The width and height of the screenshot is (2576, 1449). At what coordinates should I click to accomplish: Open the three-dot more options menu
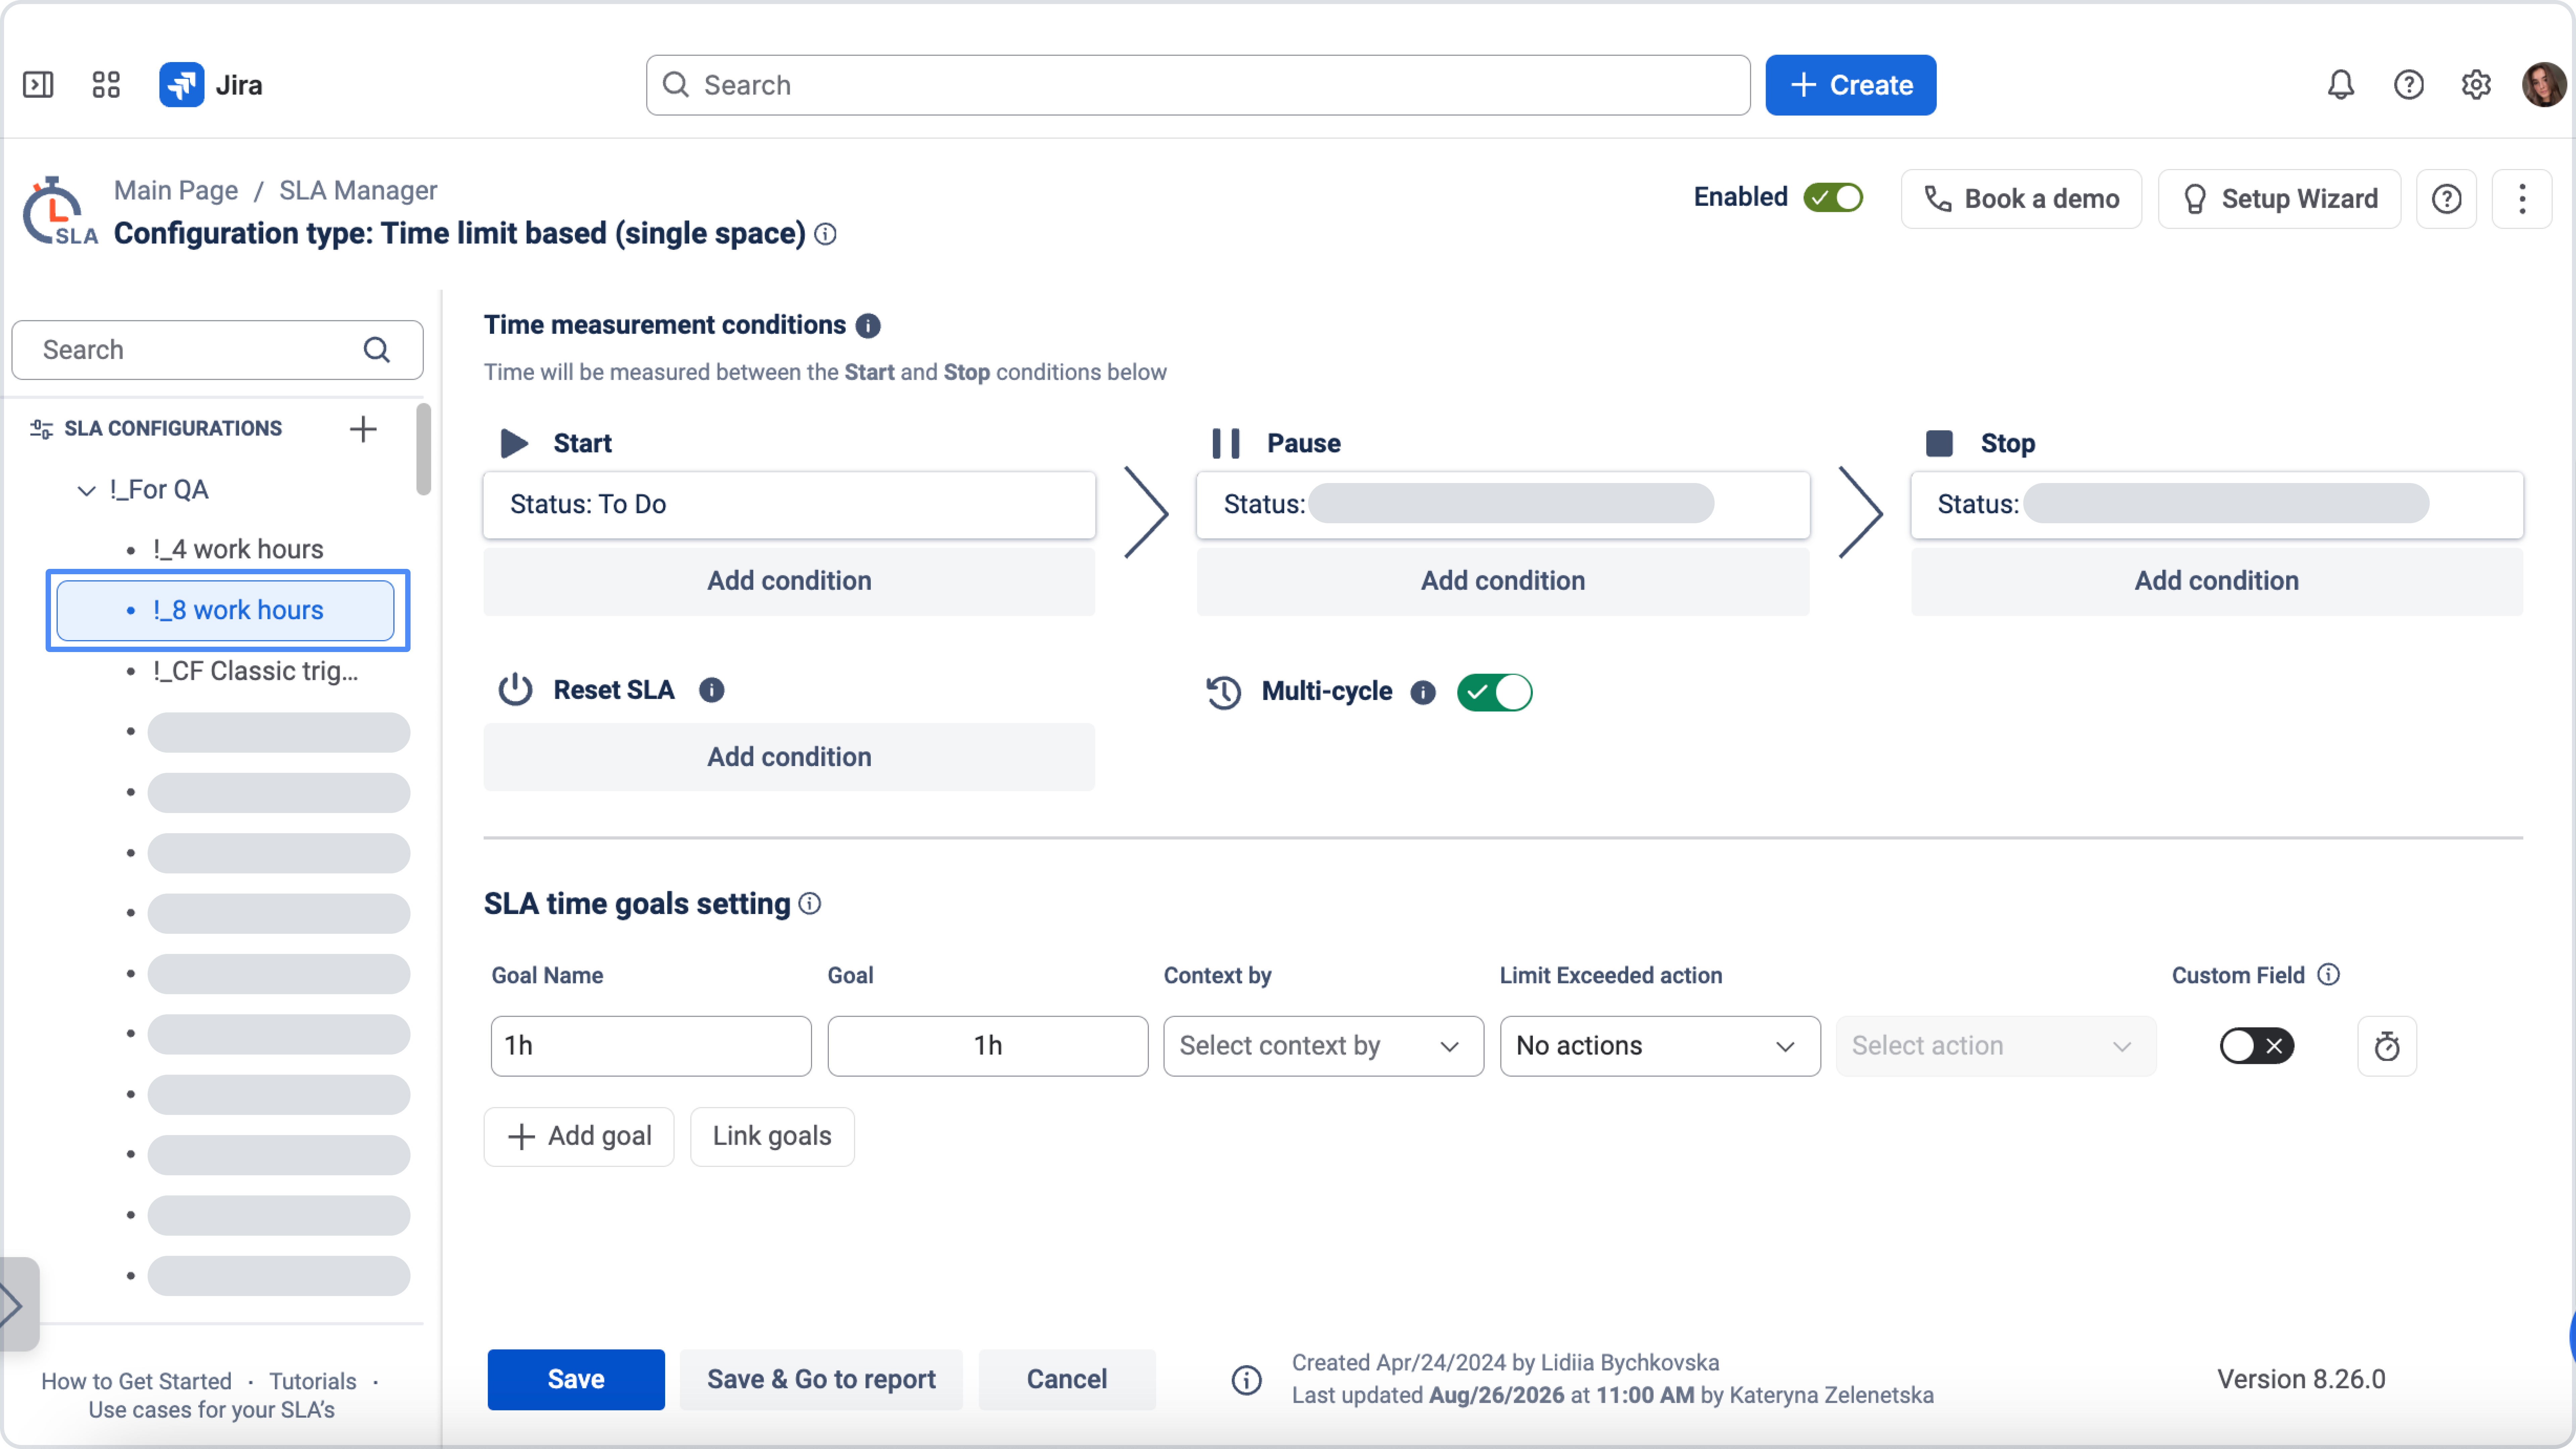(2522, 199)
